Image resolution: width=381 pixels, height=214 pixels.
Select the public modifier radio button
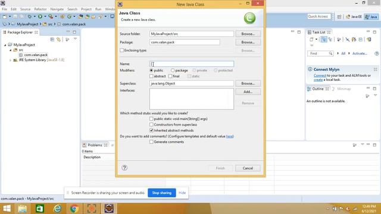[x=151, y=70]
